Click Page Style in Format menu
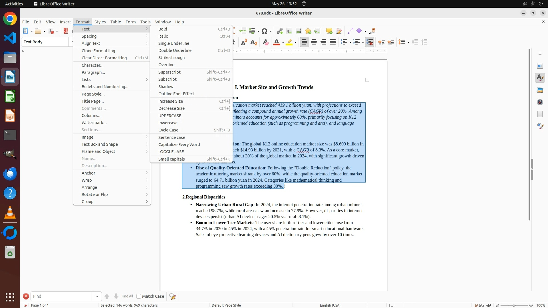 point(93,94)
